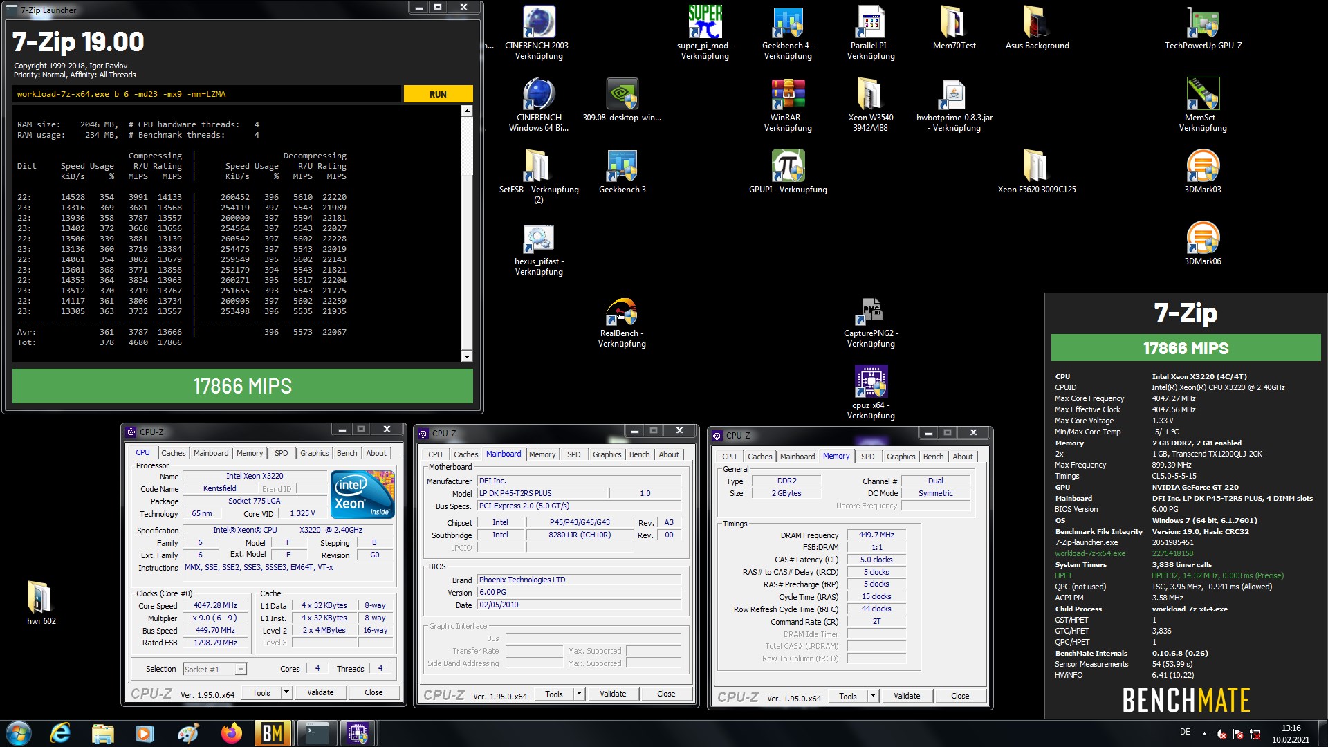Click the DRAM Frequency 449.7 MHz value

coord(876,535)
